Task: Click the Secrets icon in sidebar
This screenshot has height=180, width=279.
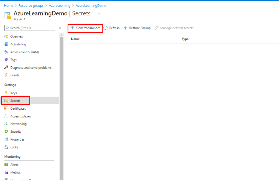Action: pyautogui.click(x=6, y=101)
